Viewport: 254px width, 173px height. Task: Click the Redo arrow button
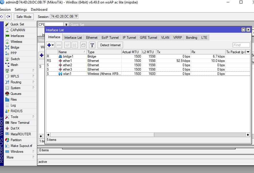tap(8, 16)
